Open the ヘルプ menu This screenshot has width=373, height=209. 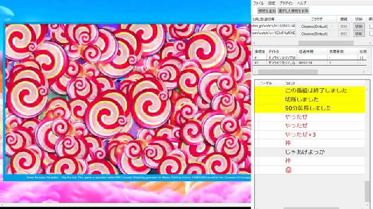[x=302, y=3]
